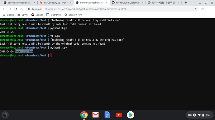Click the 1:38 clock in tray
Image resolution: width=215 pixels, height=120 pixels.
(208, 115)
